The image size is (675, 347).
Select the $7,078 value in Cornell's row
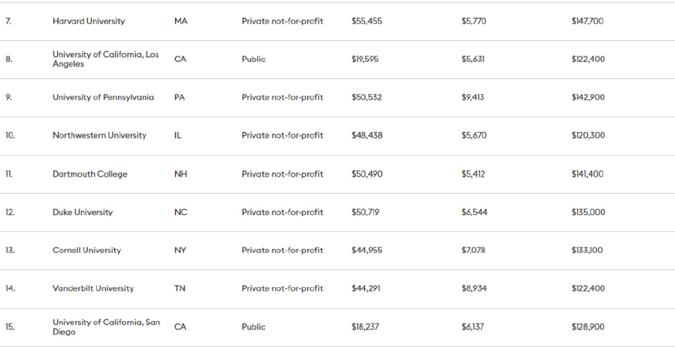(474, 251)
